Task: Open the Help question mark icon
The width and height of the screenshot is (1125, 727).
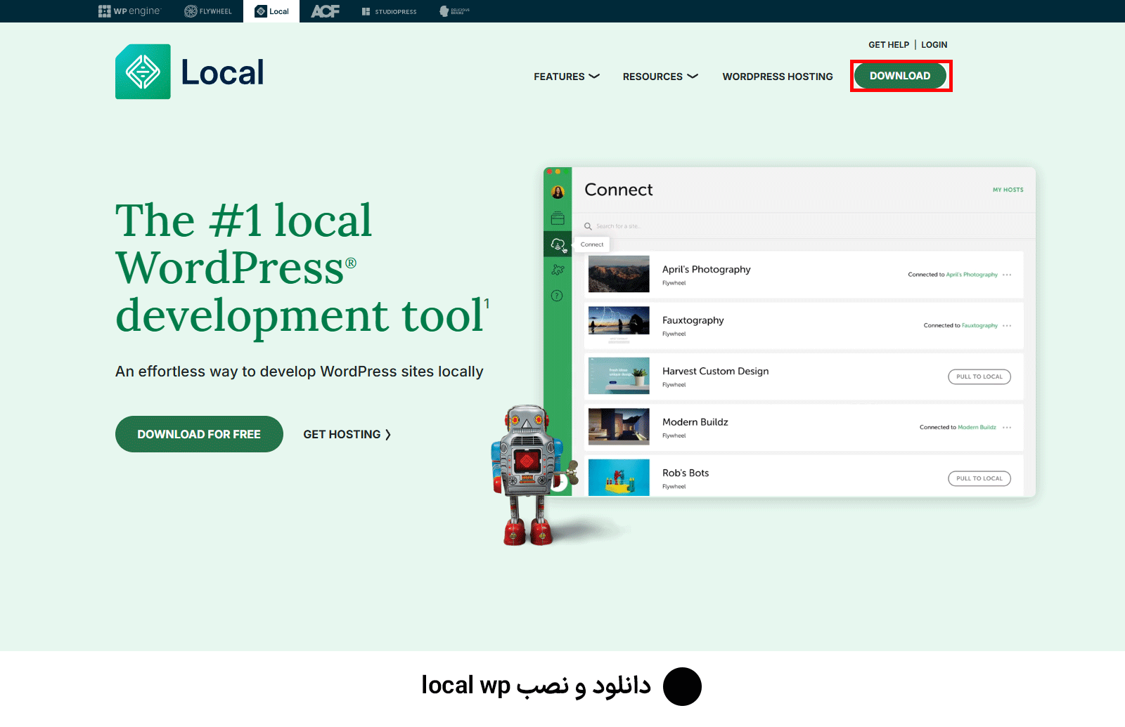Action: point(557,296)
